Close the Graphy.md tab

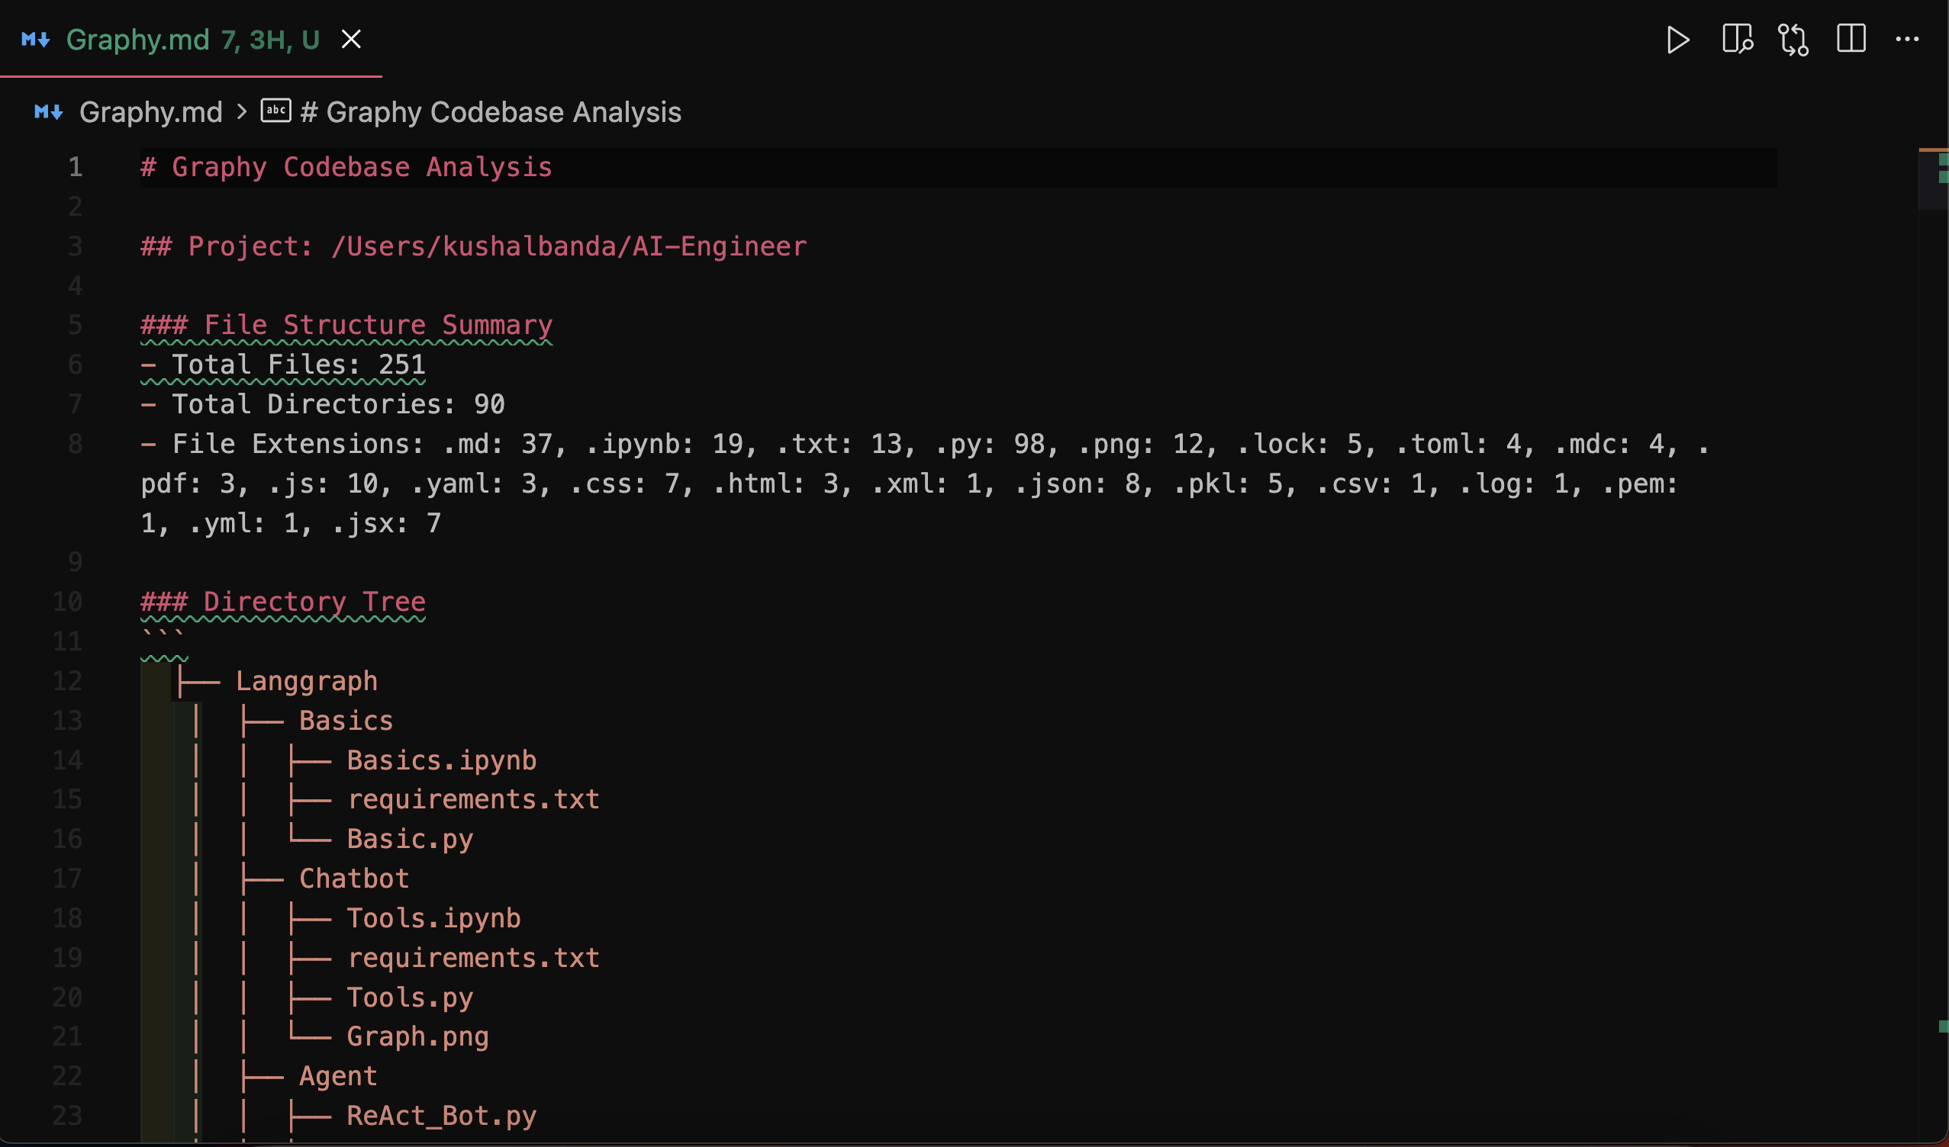351,40
